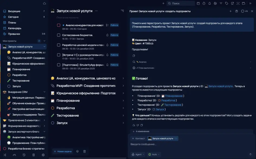
Task: Mark Анализ конкурентов task as complete
Action: tap(58, 25)
